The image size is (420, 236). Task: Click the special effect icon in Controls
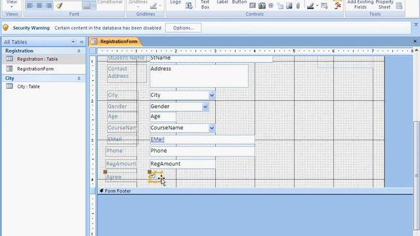[324, 6]
